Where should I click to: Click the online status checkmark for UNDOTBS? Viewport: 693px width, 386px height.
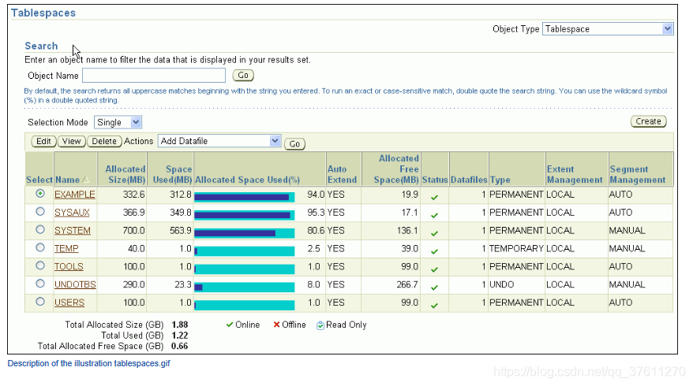[434, 288]
